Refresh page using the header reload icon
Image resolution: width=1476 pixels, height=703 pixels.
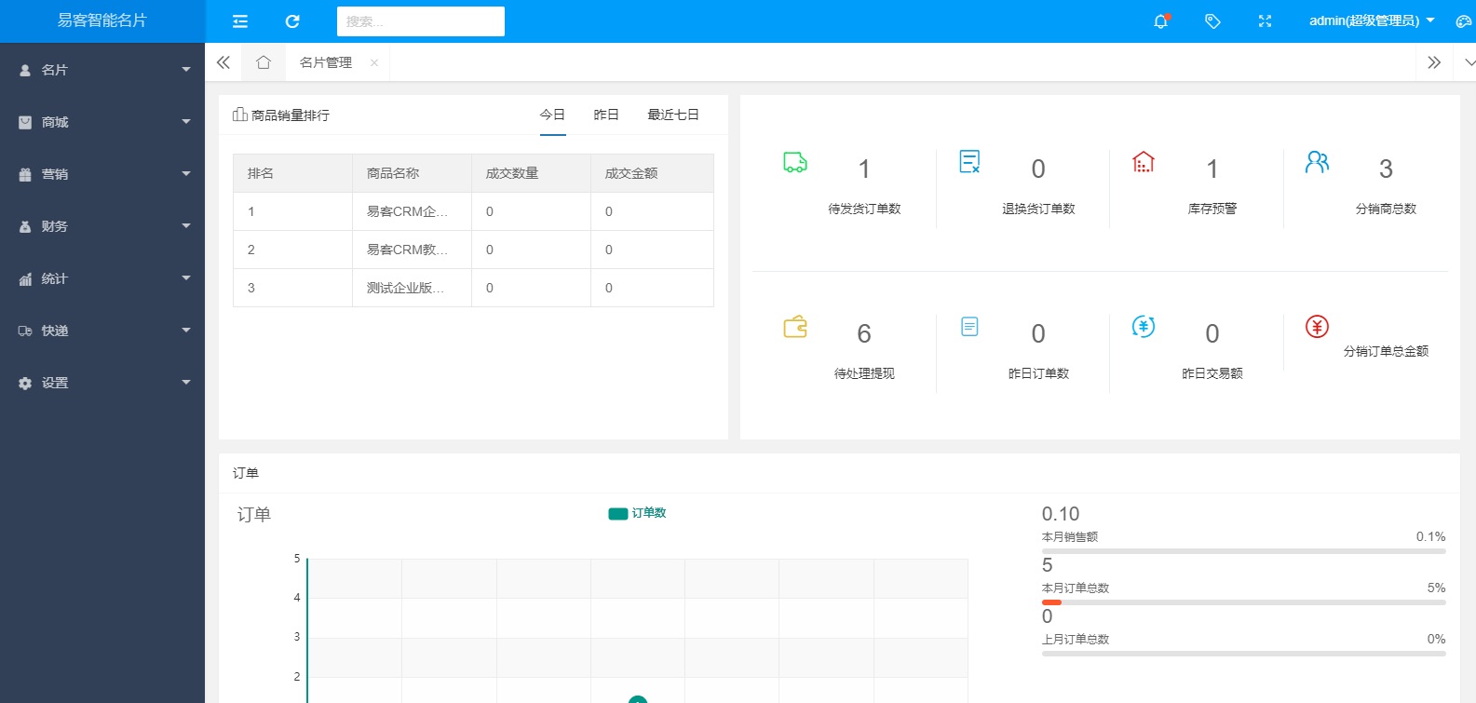(x=292, y=21)
